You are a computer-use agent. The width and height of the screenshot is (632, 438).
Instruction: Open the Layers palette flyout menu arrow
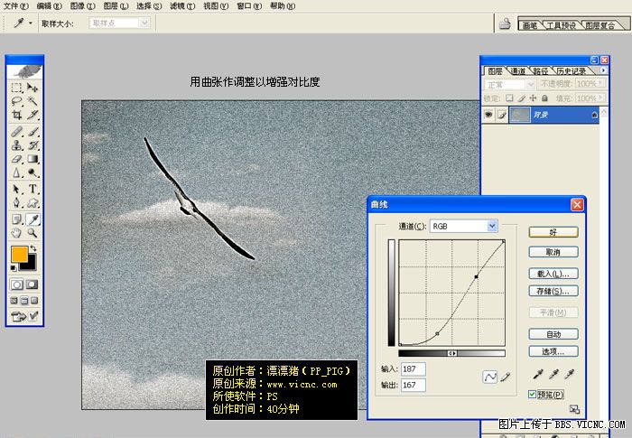click(603, 70)
